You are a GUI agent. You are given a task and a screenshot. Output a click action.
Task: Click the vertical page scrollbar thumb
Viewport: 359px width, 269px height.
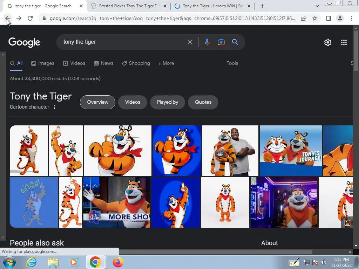pyautogui.click(x=356, y=51)
